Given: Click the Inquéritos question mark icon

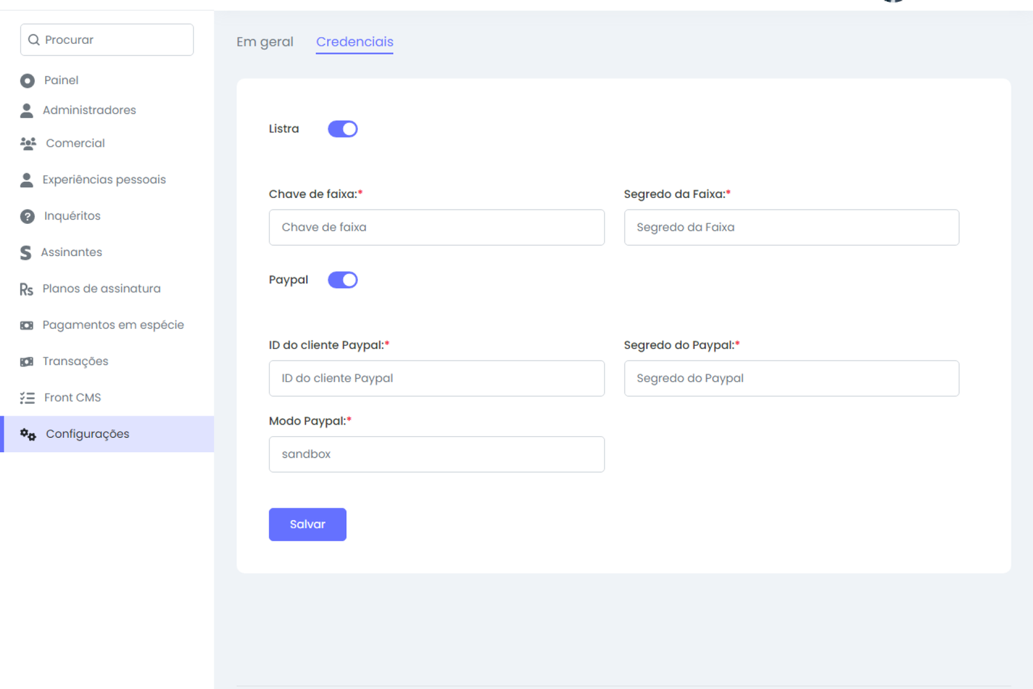Looking at the screenshot, I should [27, 216].
